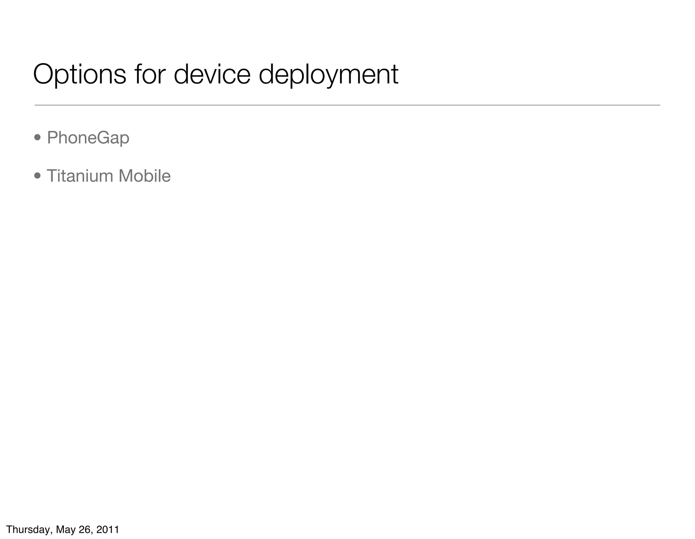Click the word "deployment" in title
The image size is (695, 539).
(328, 74)
